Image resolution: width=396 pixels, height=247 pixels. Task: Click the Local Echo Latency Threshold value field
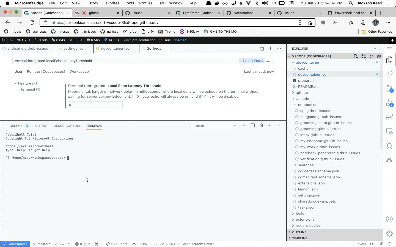(95, 105)
